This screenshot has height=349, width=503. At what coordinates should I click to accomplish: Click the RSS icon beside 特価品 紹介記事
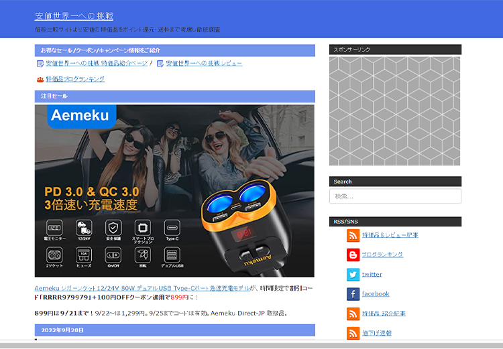353,313
